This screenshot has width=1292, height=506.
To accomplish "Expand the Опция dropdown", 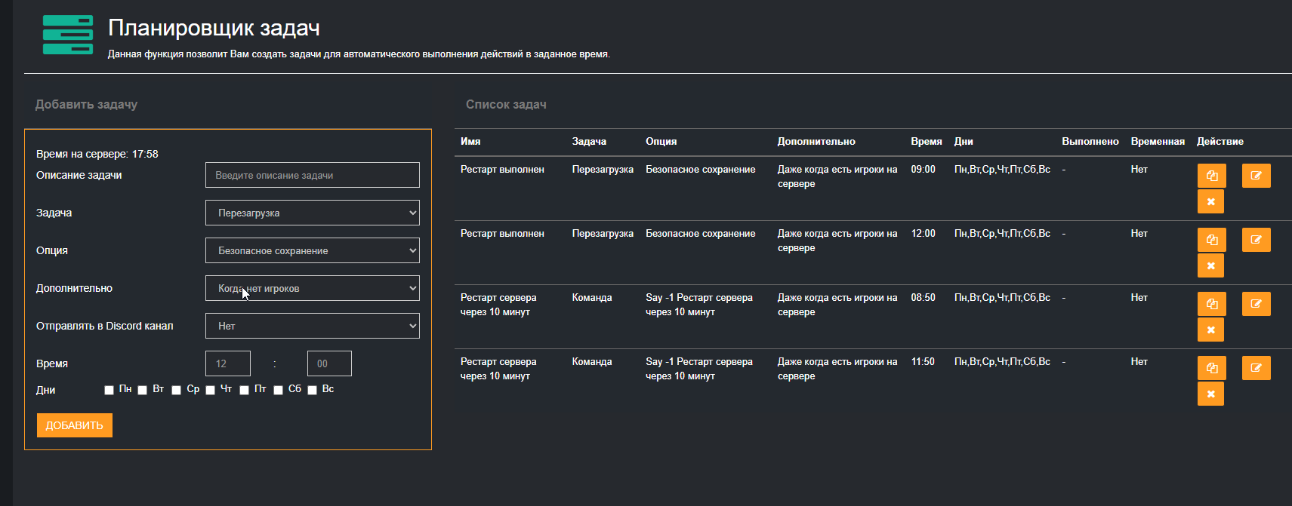I will [x=312, y=250].
